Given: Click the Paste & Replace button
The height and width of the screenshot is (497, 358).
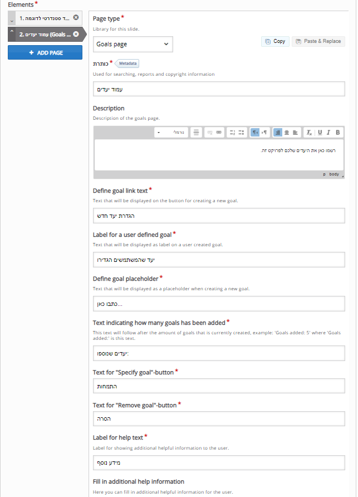Looking at the screenshot, I should pos(318,41).
